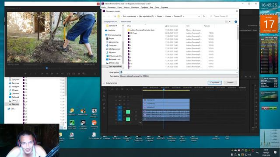Play the clip in the monitor window

(x=52, y=74)
